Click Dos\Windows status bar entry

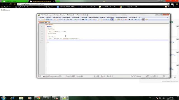click(136, 76)
